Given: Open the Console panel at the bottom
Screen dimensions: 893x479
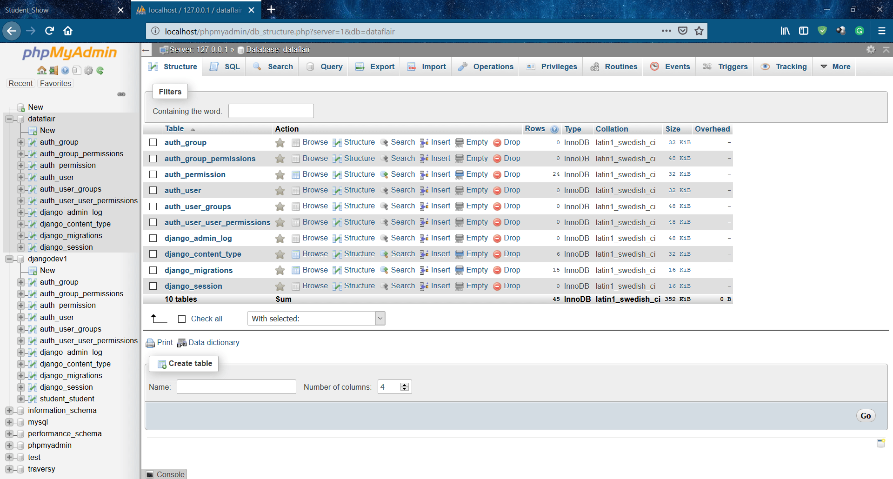Looking at the screenshot, I should coord(165,474).
